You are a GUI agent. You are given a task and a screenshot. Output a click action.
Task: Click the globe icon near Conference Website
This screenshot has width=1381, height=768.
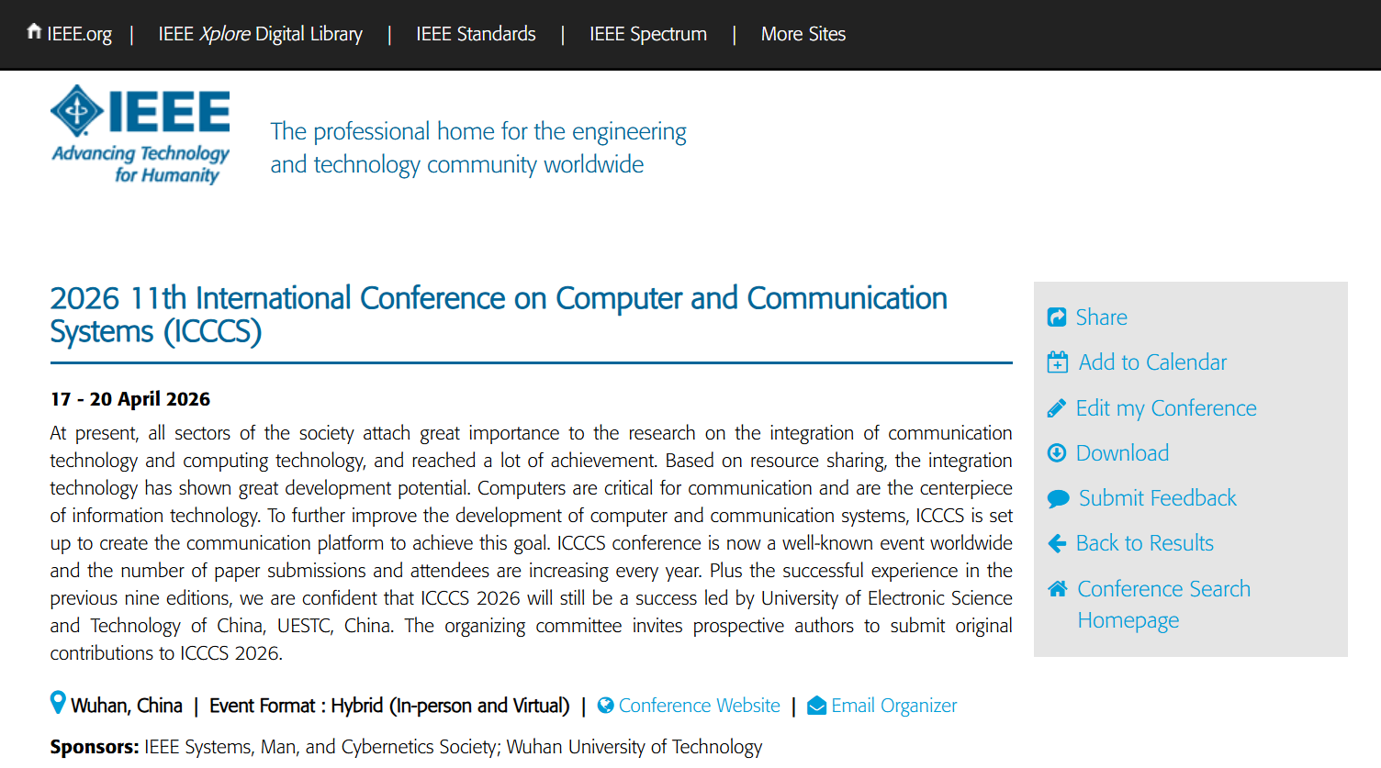point(605,706)
